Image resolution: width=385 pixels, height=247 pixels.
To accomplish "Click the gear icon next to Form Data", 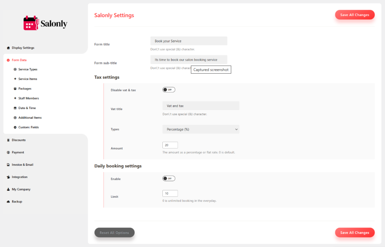I will point(8,60).
